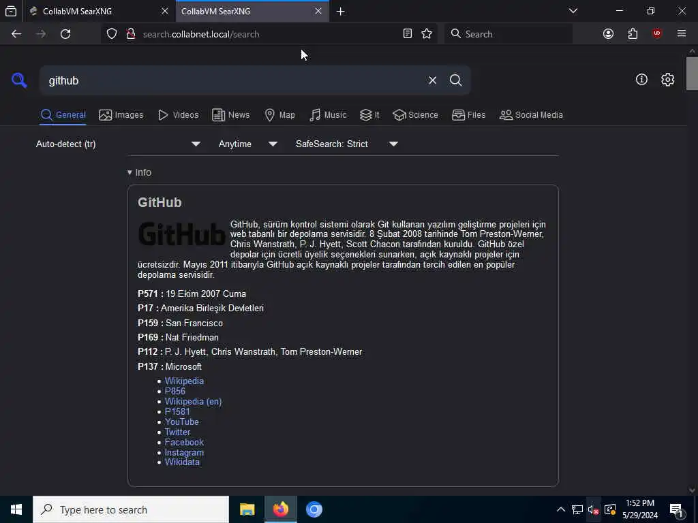
Task: Open the YouTube link
Action: (x=181, y=422)
